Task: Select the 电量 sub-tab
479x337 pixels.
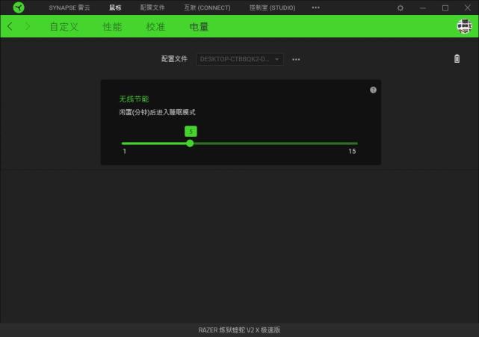Action: point(199,27)
